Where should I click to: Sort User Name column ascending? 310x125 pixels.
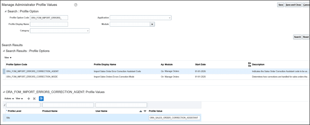click(141, 111)
